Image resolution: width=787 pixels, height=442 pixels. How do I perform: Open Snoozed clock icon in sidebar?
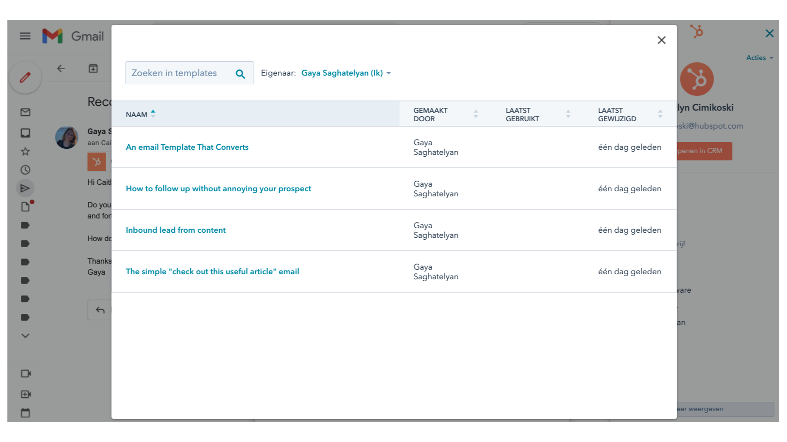pyautogui.click(x=25, y=170)
